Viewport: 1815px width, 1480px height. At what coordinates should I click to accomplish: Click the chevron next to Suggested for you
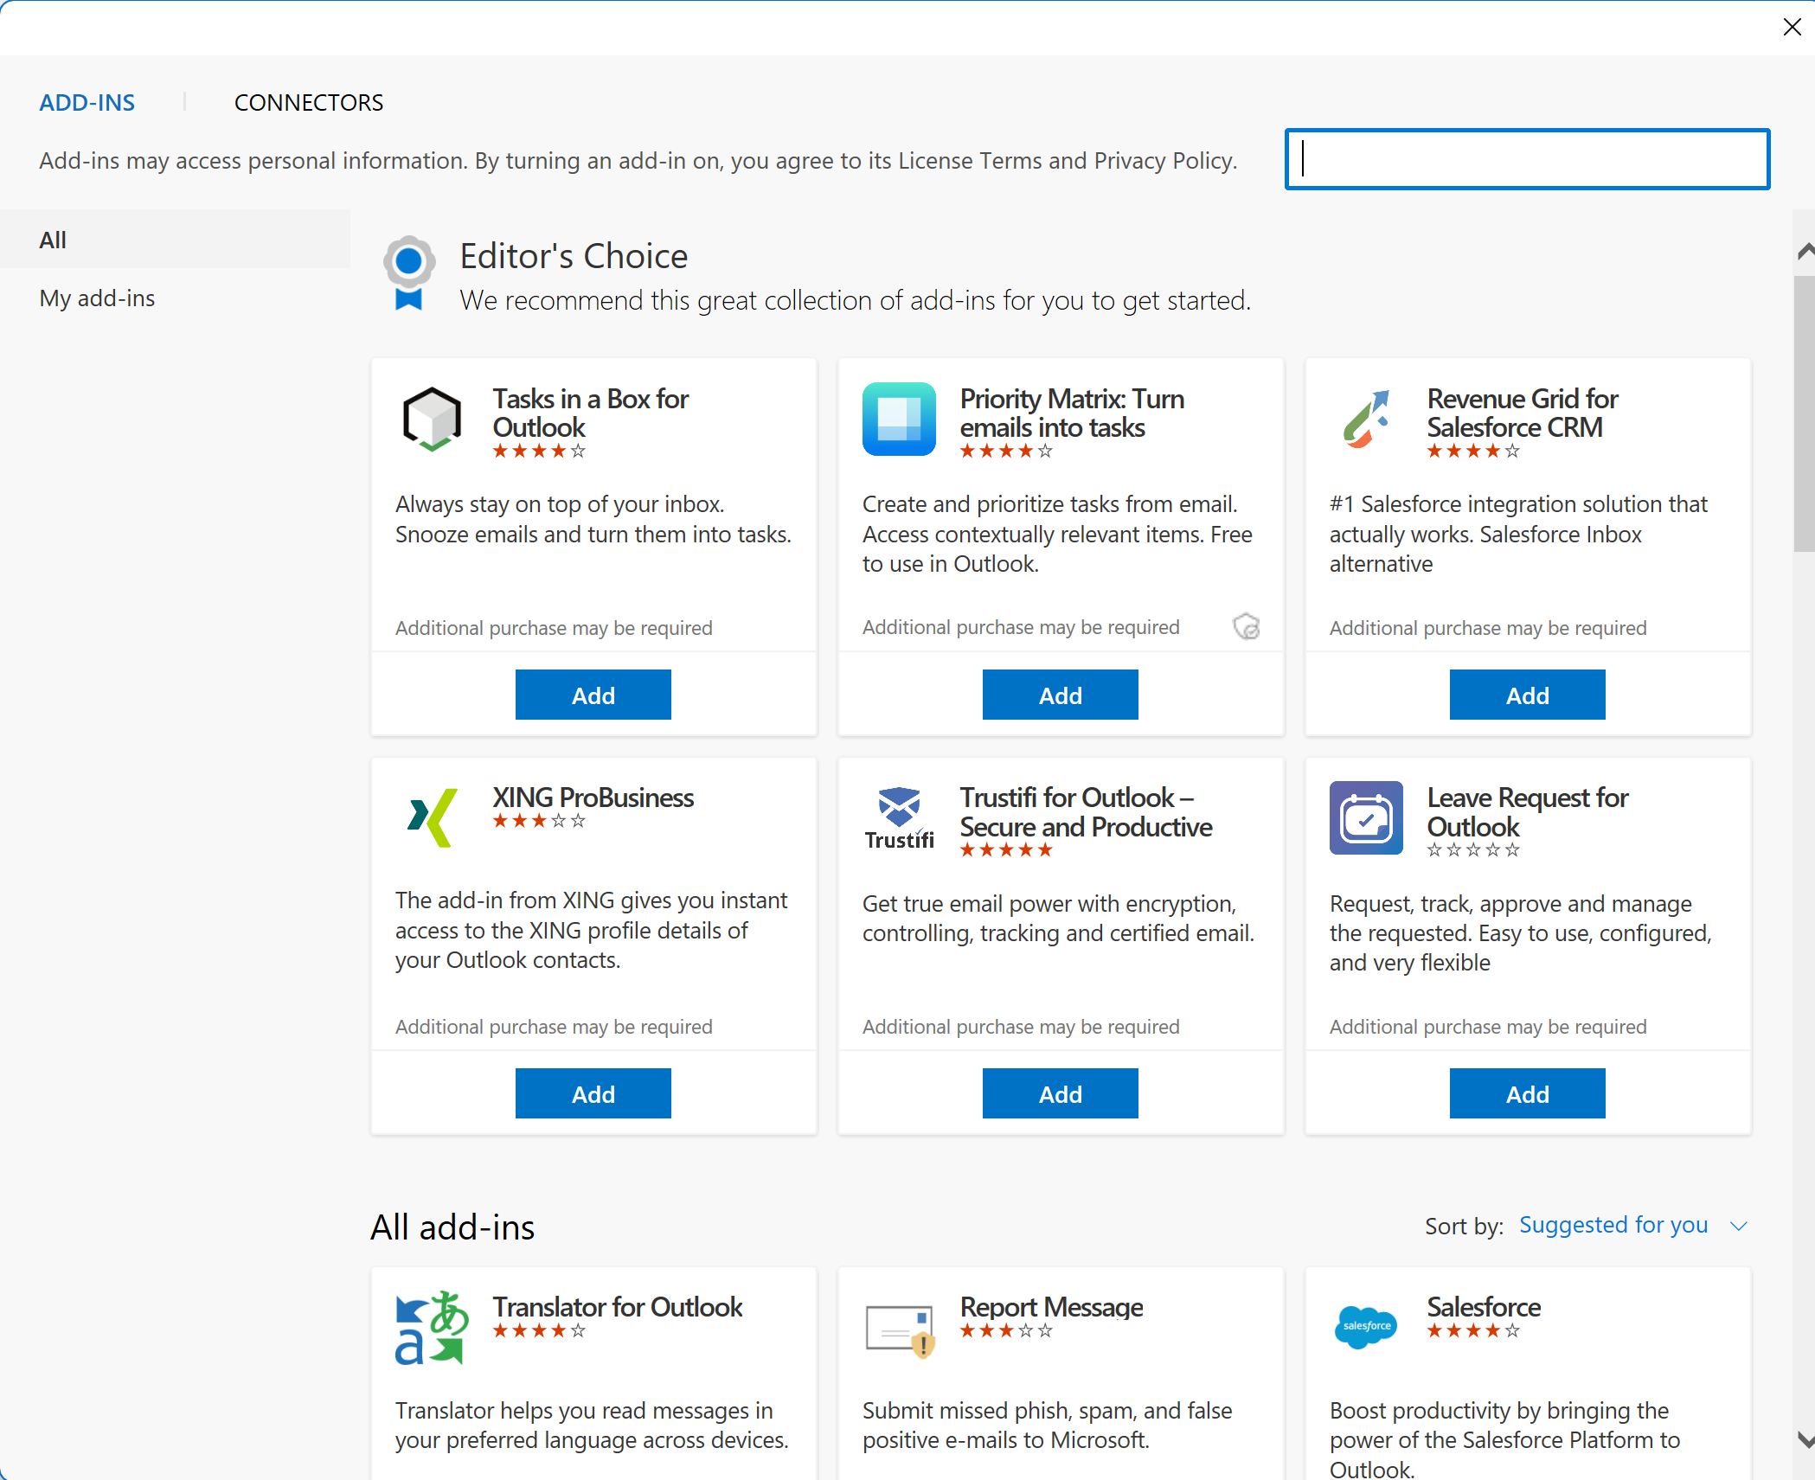pos(1739,1226)
